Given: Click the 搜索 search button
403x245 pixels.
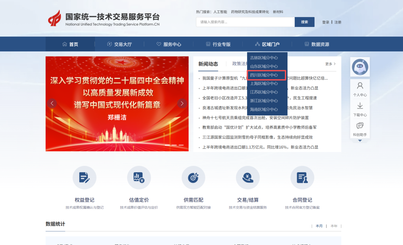Looking at the screenshot, I should coord(304,22).
